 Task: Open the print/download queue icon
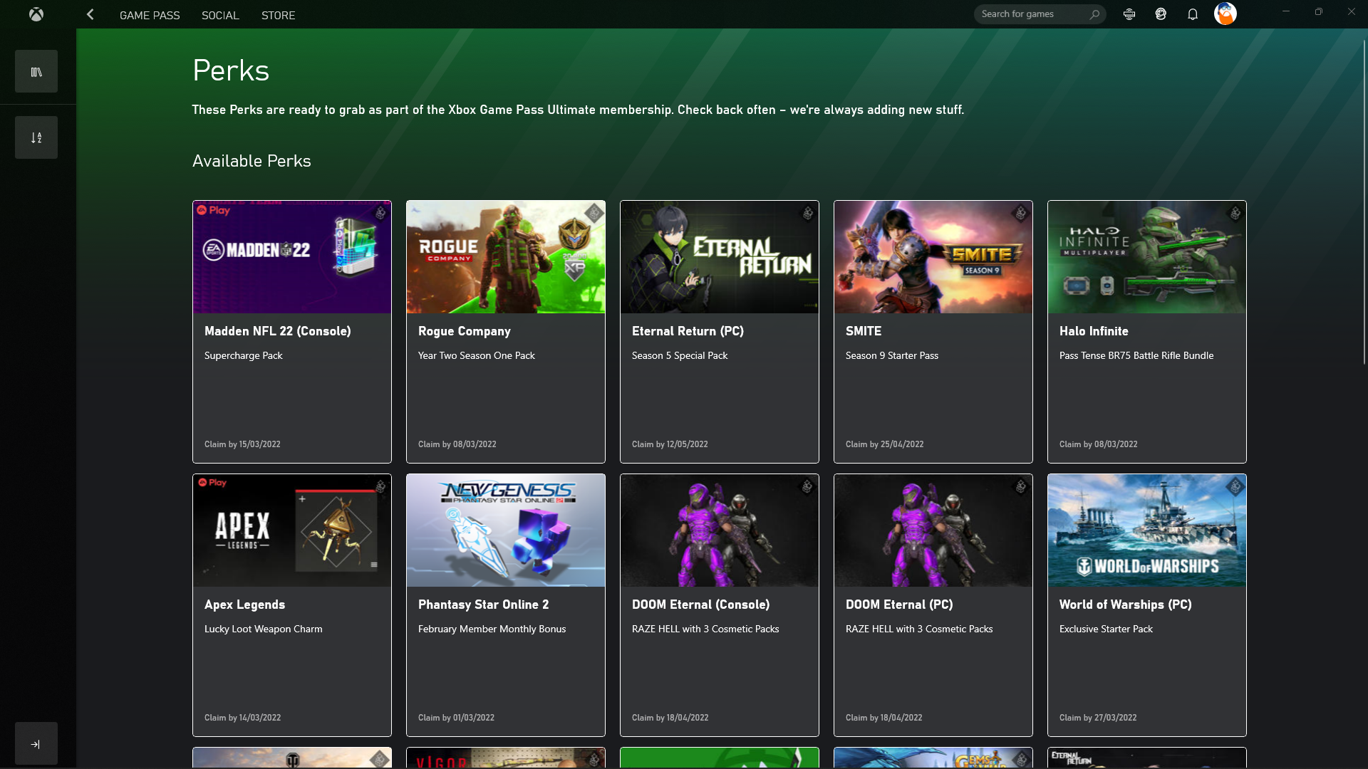click(1129, 14)
